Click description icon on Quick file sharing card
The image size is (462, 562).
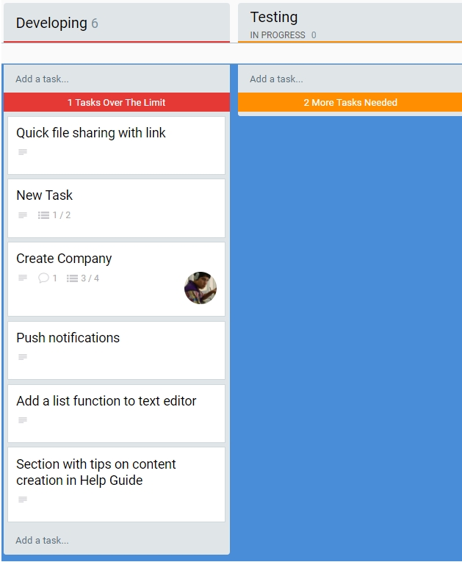click(x=23, y=152)
